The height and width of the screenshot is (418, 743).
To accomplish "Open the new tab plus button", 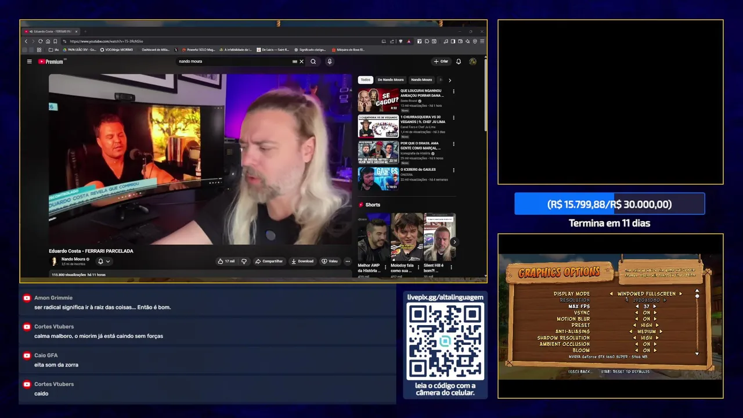I will pos(85,31).
